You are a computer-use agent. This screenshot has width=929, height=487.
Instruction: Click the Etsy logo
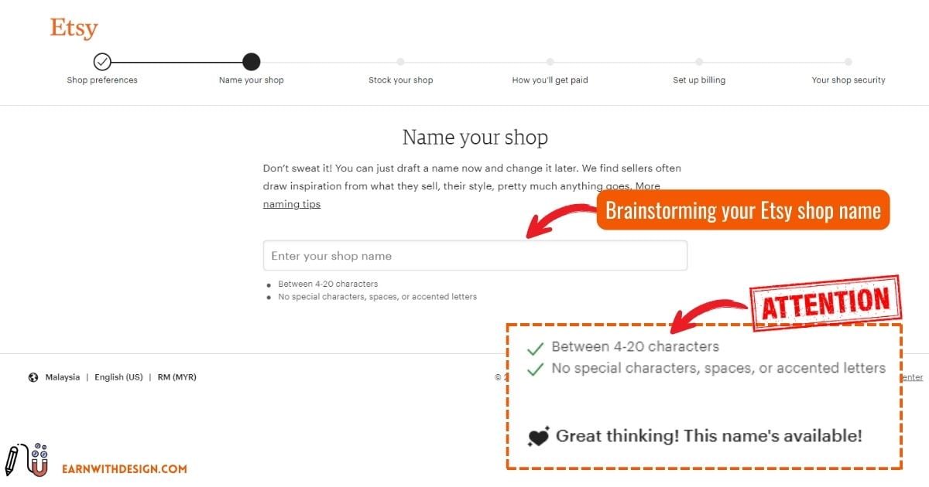point(74,28)
